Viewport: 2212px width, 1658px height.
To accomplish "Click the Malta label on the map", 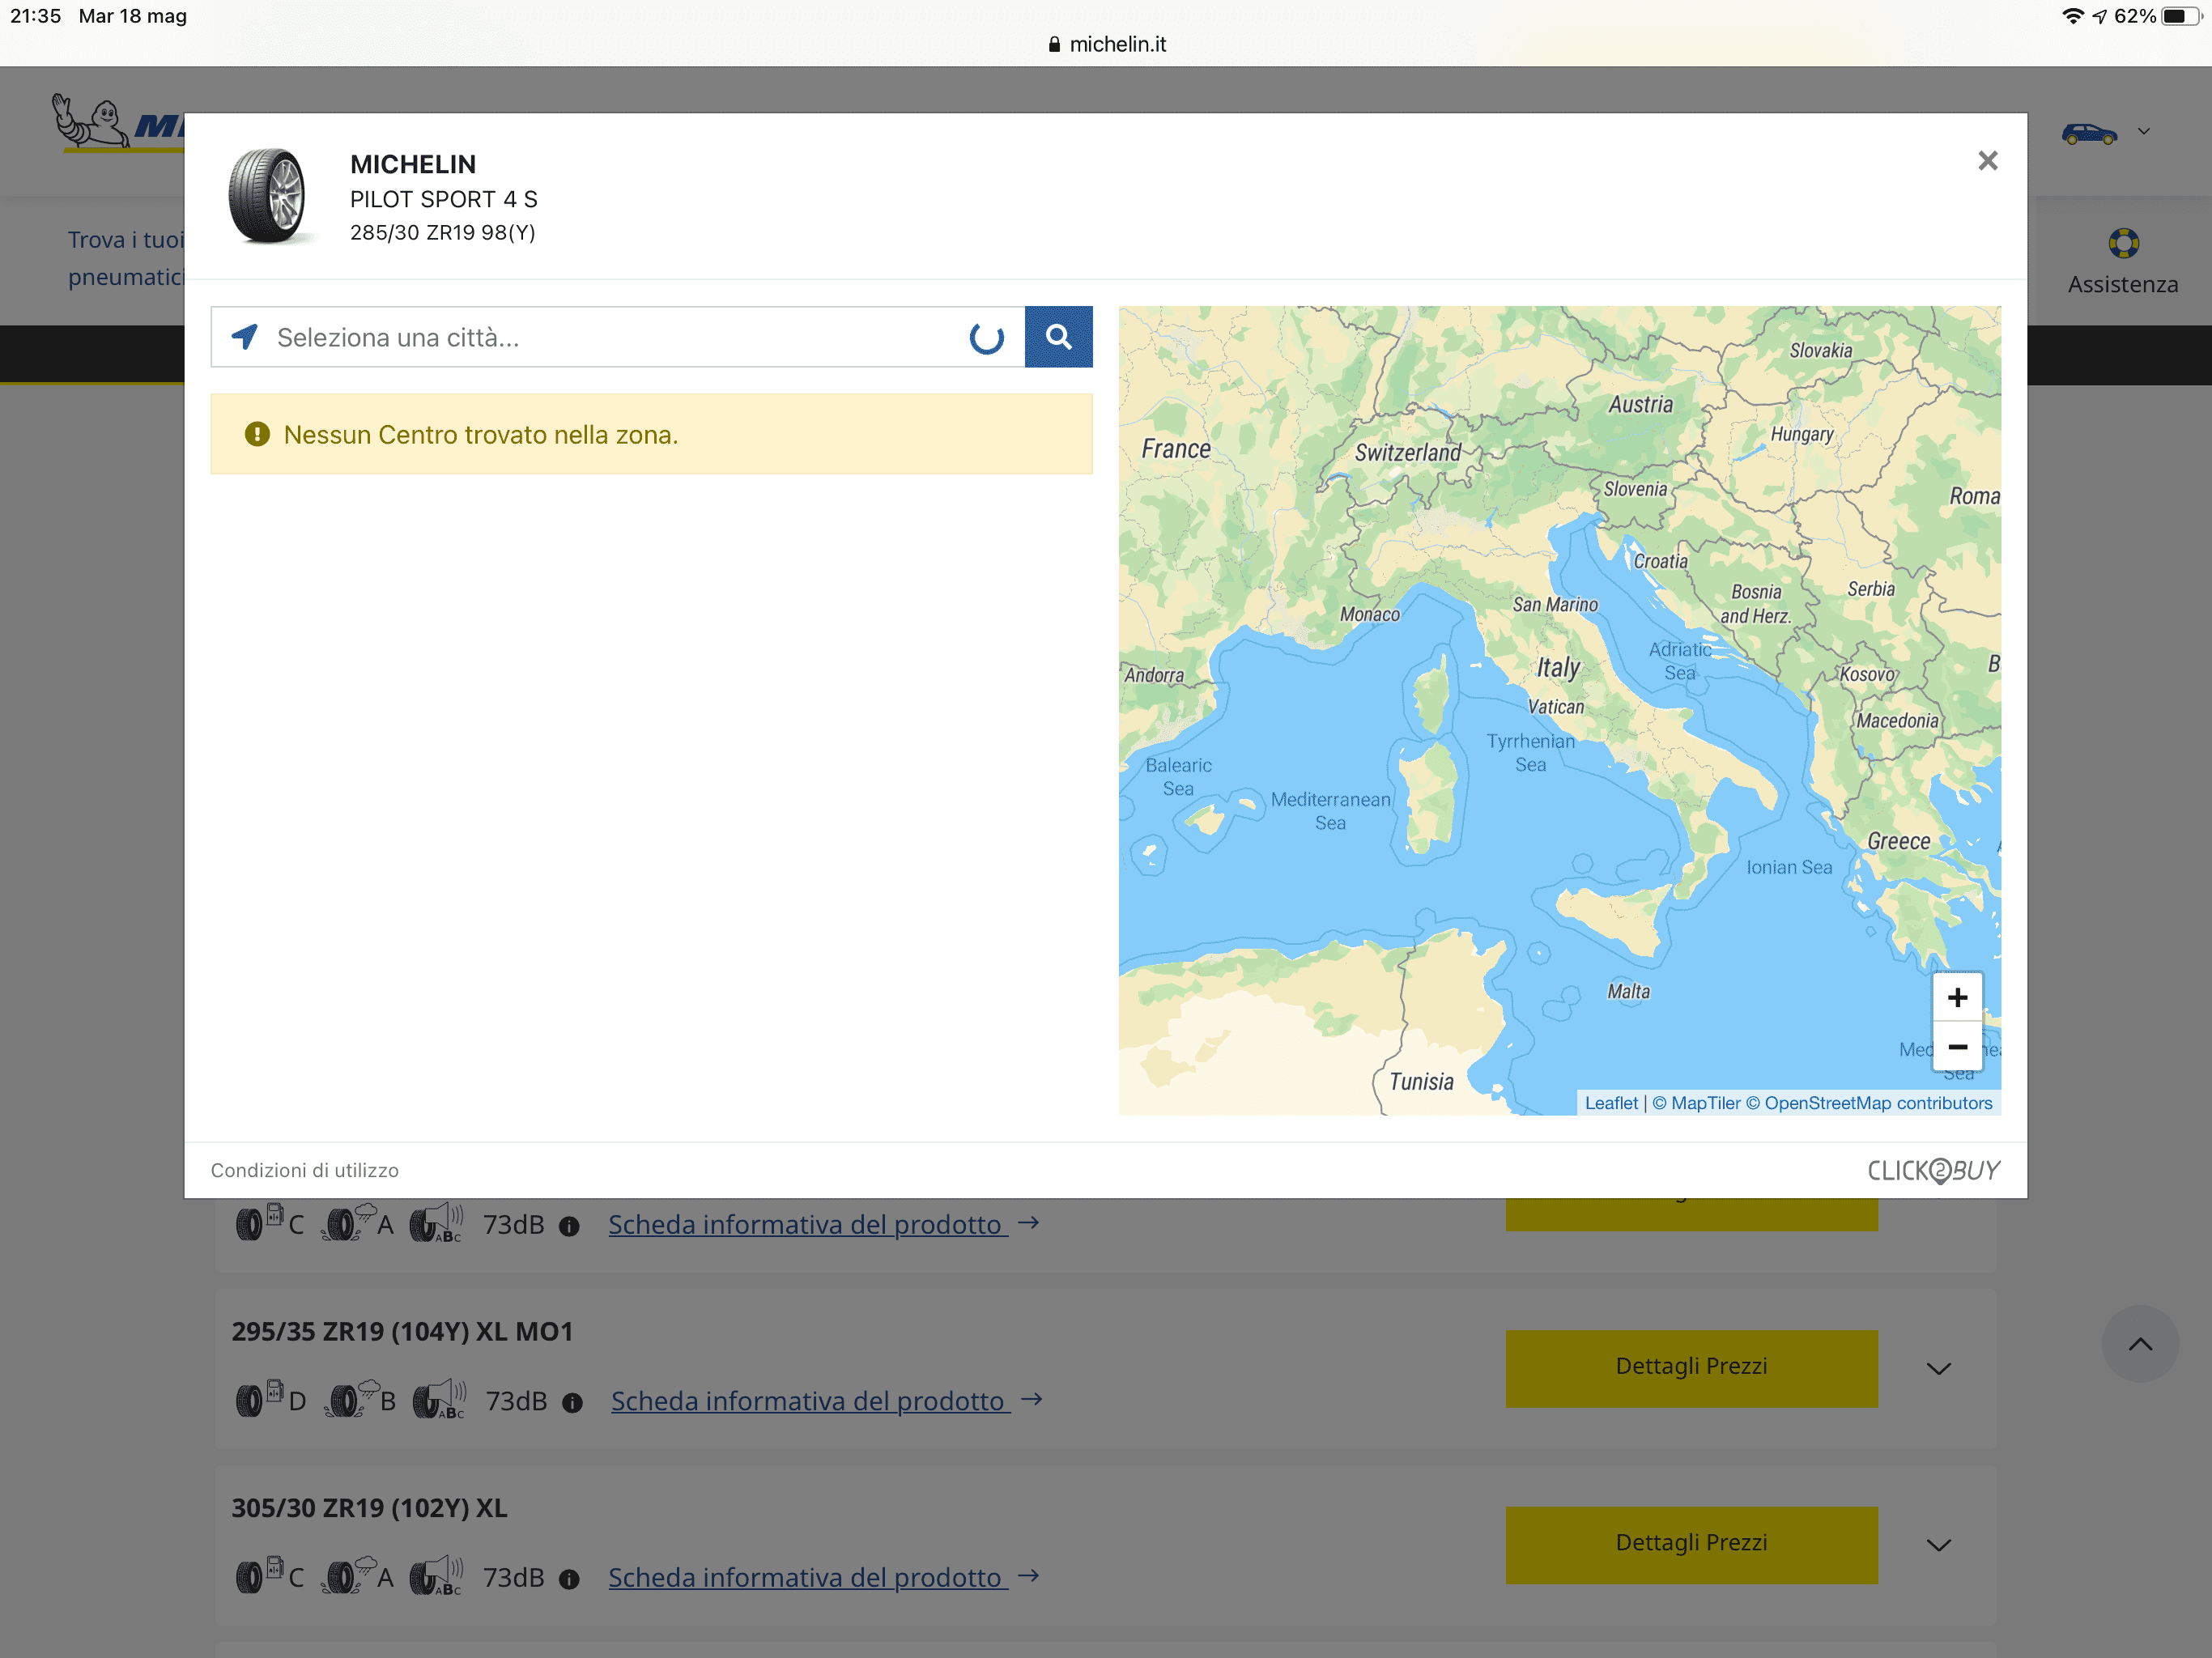I will tap(1628, 991).
